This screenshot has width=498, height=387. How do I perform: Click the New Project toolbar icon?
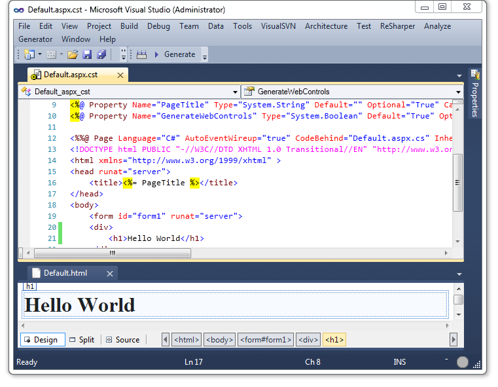(29, 54)
